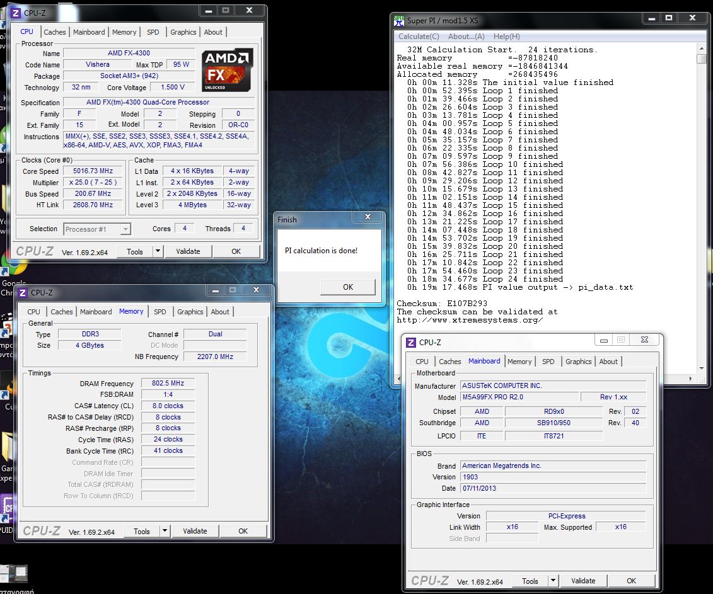Open the Processor #1 selection combo box
This screenshot has width=713, height=594.
tap(97, 229)
